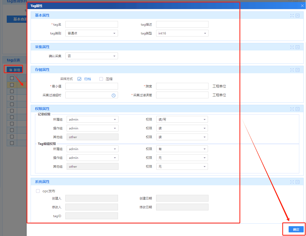Click the disabled tagID field

[x=92, y=216]
